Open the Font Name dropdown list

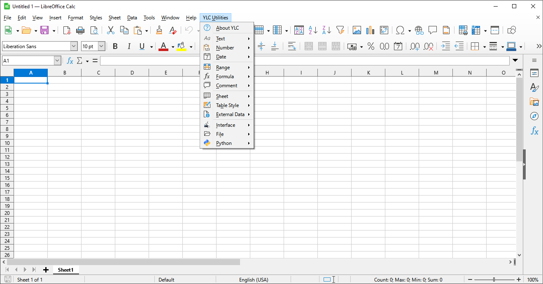(74, 47)
